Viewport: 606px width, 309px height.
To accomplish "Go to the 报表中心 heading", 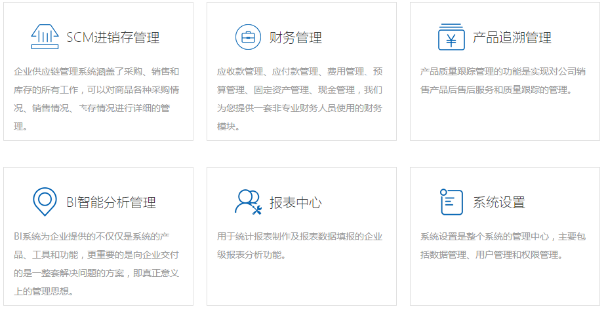I will coord(296,203).
